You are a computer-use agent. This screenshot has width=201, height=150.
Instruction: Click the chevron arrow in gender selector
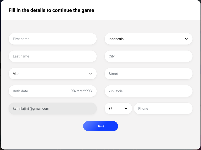coord(90,74)
